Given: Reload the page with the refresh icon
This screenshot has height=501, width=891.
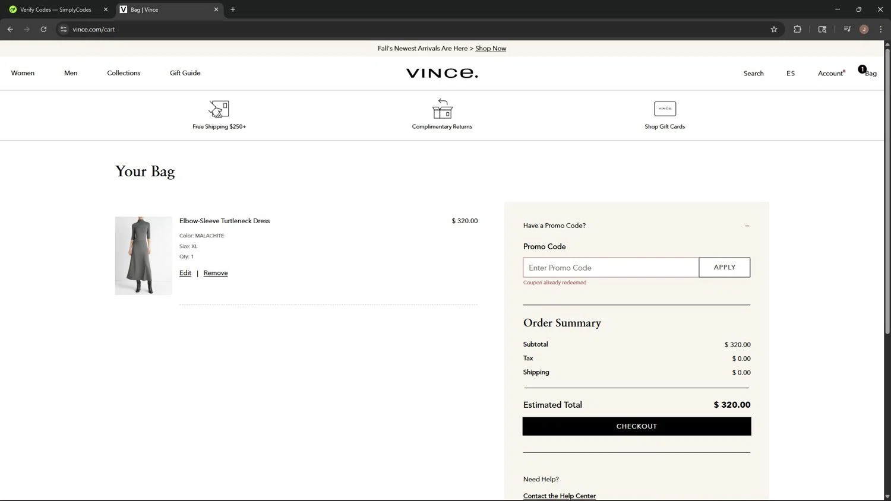Looking at the screenshot, I should click(43, 29).
